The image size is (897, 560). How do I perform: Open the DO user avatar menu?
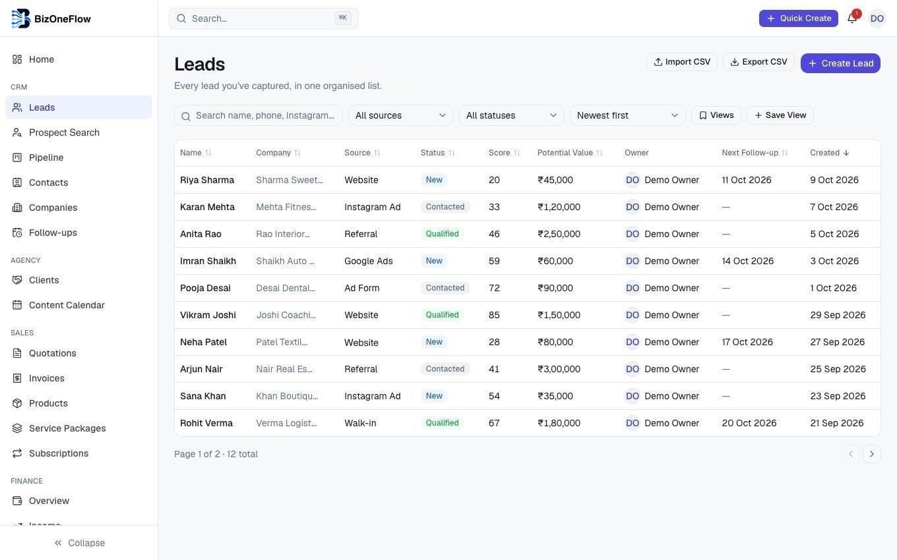877,18
